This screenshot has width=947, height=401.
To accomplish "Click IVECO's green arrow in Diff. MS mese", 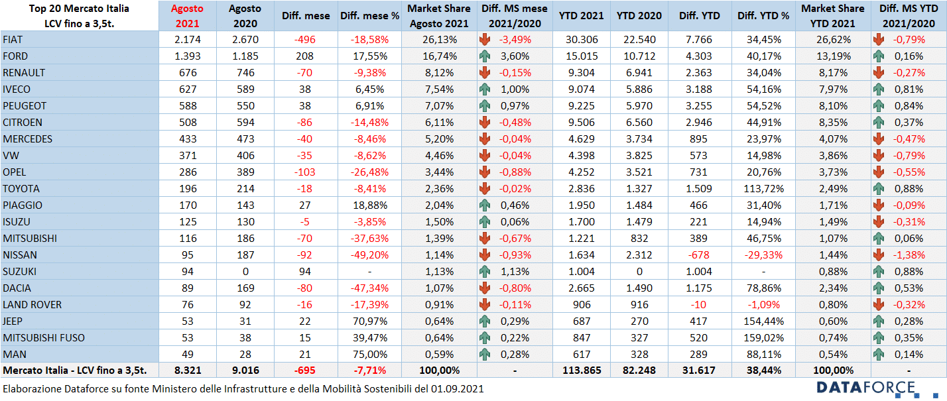I will 485,89.
